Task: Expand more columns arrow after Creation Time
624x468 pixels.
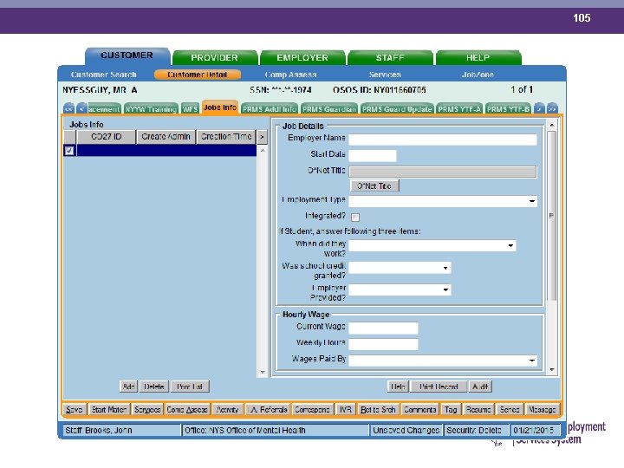Action: (x=262, y=137)
